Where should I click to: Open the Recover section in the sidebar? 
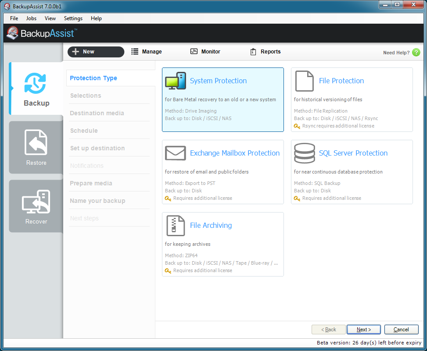click(36, 206)
